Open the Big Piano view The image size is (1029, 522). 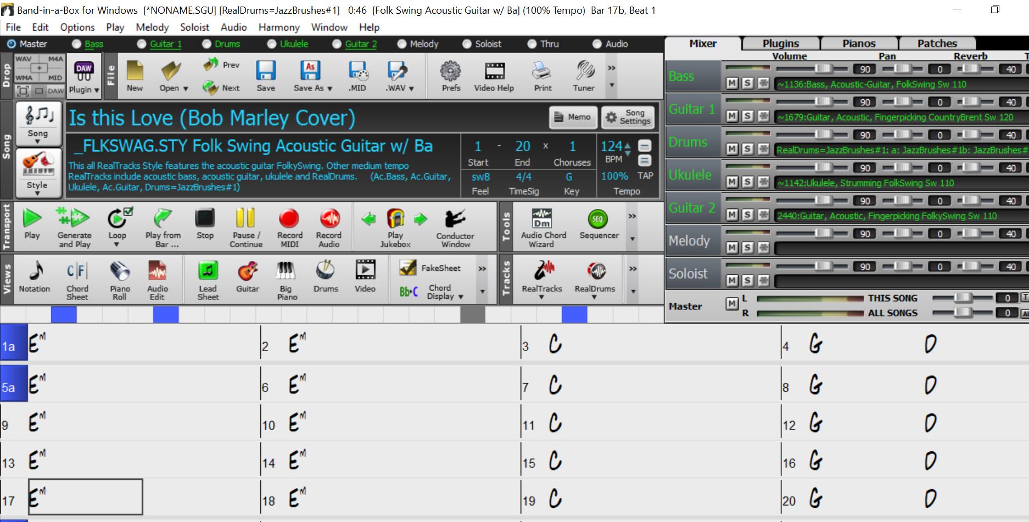pyautogui.click(x=287, y=281)
